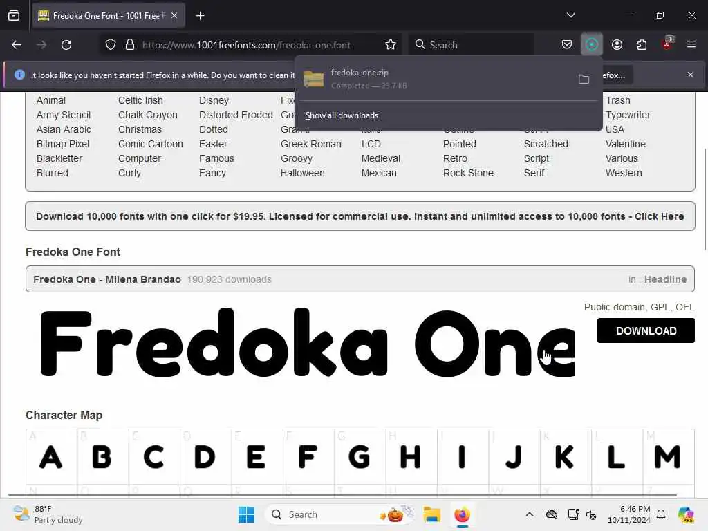Click letter M in Character Map
708x531 pixels.
click(669, 456)
